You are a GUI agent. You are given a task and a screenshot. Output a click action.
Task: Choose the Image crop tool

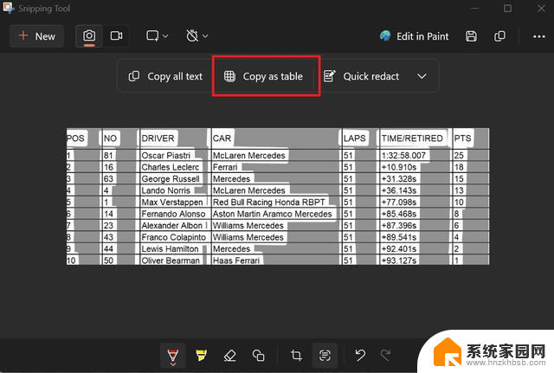[296, 355]
